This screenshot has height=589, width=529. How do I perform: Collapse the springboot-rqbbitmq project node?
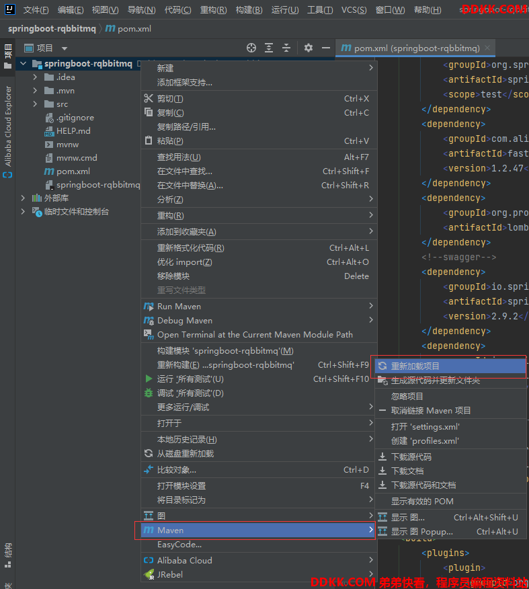24,63
